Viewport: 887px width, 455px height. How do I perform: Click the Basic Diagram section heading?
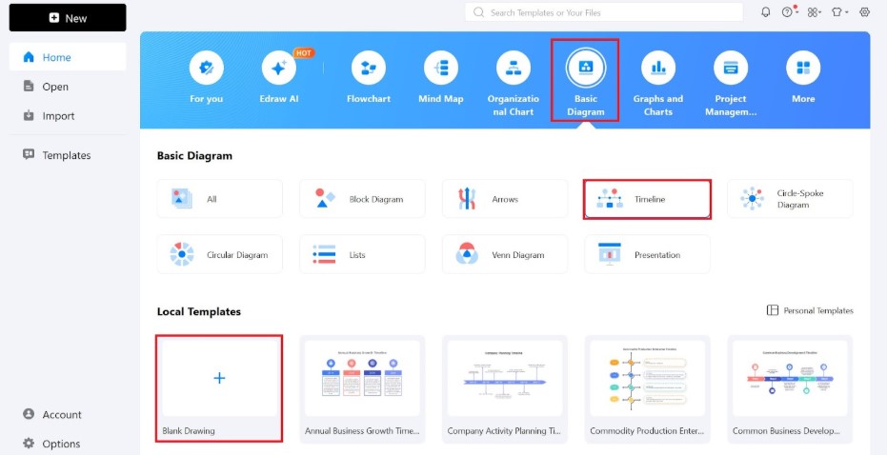tap(194, 156)
